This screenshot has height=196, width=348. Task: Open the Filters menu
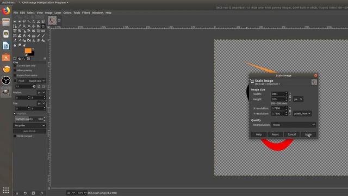pos(86,13)
